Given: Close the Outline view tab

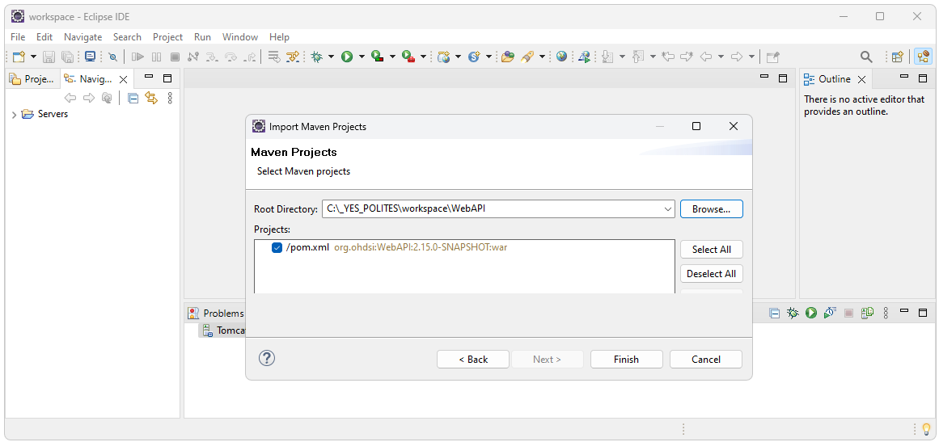Looking at the screenshot, I should click(861, 79).
